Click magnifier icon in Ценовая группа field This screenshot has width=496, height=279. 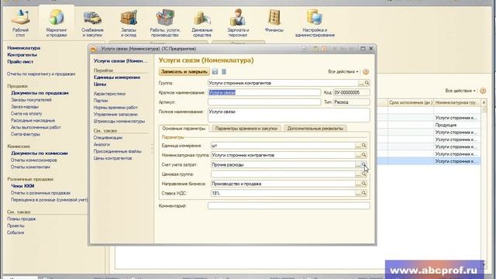[x=363, y=174]
